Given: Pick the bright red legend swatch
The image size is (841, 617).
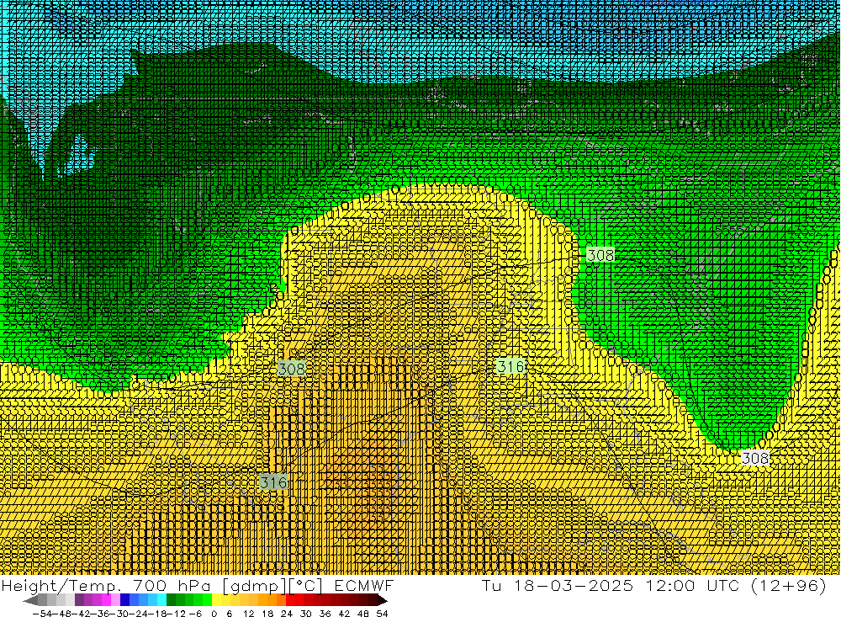Looking at the screenshot, I should (x=290, y=601).
